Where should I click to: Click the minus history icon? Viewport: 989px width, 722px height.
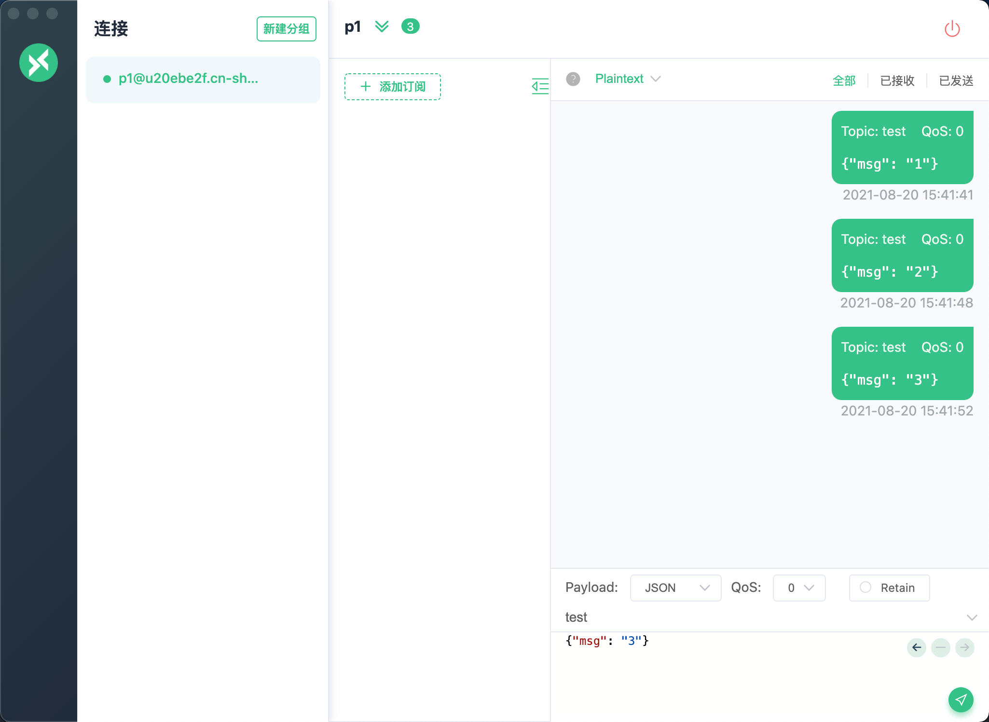coord(941,647)
